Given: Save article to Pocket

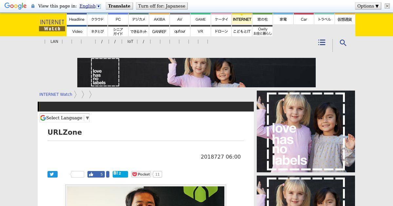Looking at the screenshot, I should [141, 174].
